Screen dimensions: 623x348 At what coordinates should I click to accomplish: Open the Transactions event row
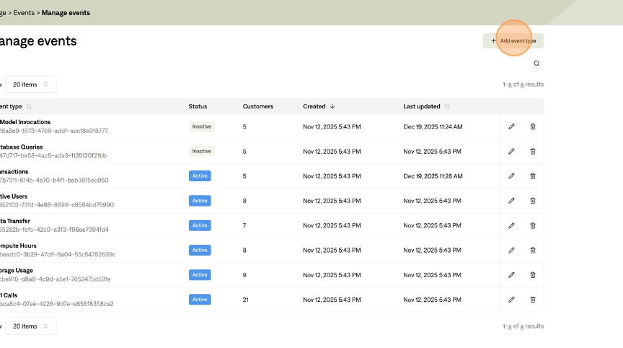(x=14, y=172)
